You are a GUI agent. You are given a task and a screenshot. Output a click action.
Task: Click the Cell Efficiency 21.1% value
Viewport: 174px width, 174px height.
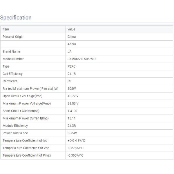click(x=72, y=74)
